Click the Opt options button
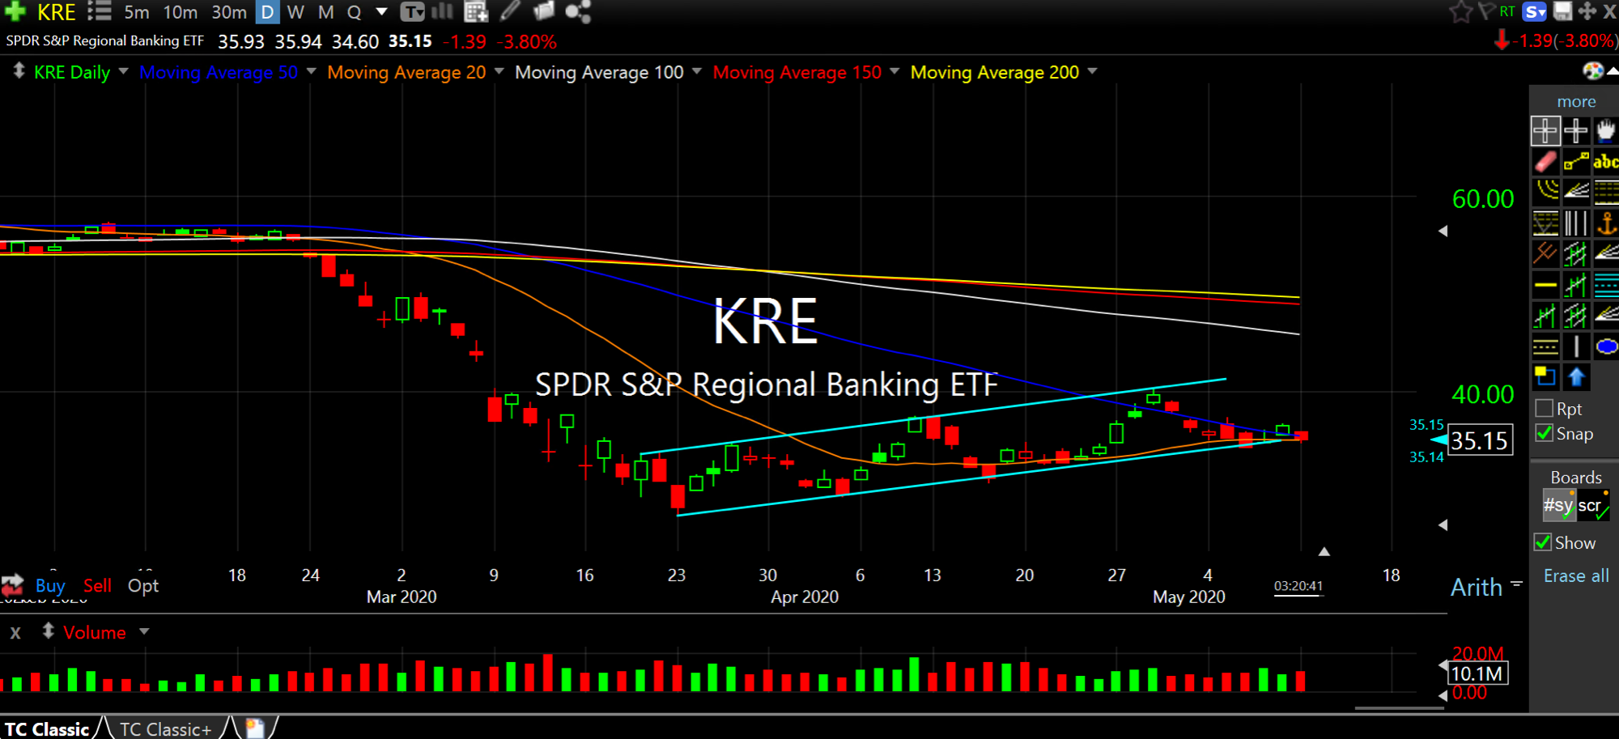This screenshot has height=739, width=1619. pos(143,585)
